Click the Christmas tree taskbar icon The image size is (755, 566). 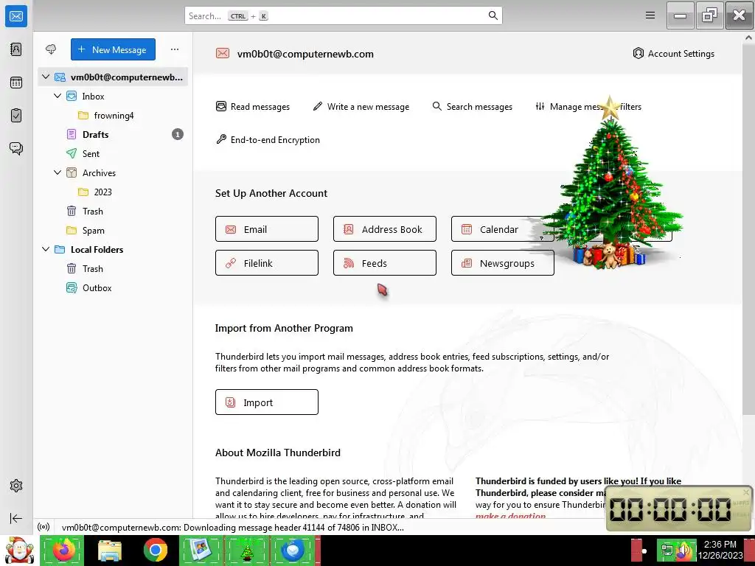(247, 550)
